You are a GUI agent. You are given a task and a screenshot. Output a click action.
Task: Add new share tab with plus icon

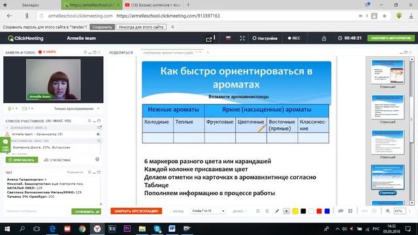[208, 52]
